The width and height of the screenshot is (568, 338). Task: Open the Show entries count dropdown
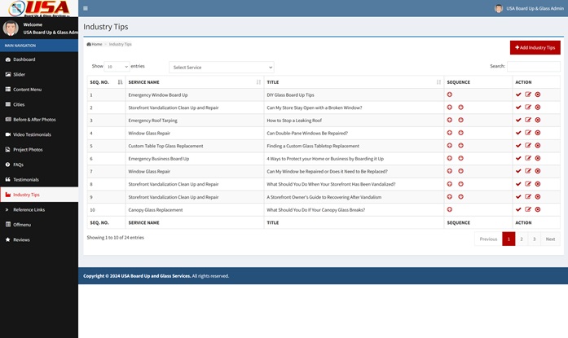pos(117,66)
